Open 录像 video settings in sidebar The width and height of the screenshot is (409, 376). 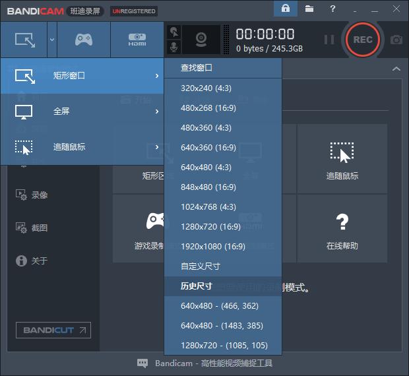coord(32,195)
